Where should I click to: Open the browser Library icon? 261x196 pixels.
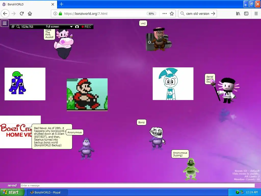pyautogui.click(x=238, y=14)
